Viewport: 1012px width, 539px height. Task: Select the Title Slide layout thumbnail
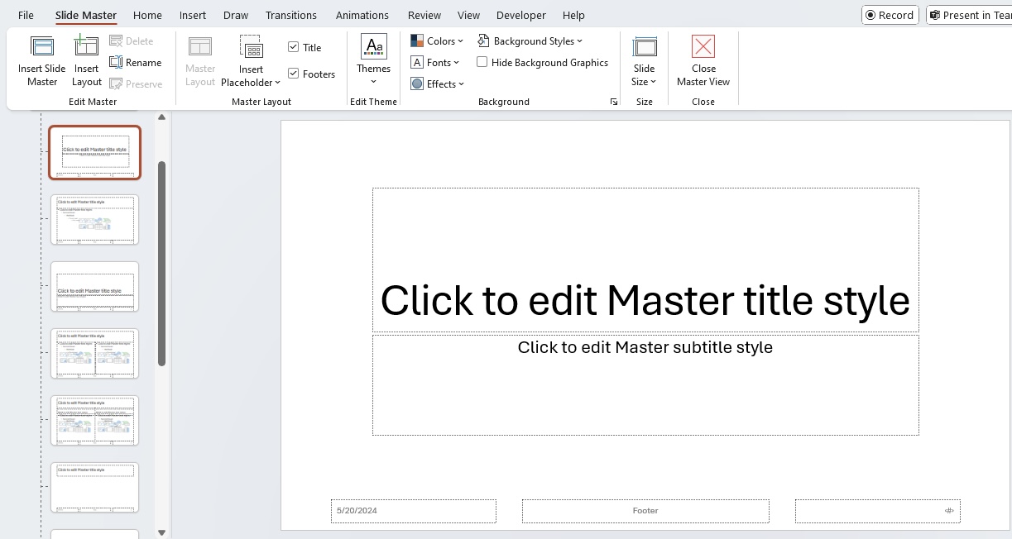tap(95, 152)
